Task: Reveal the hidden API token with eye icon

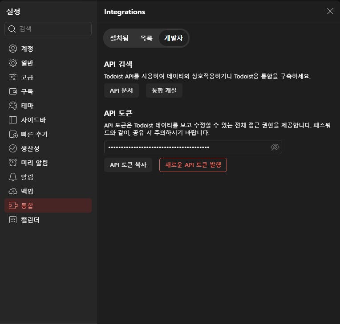Action: 275,147
